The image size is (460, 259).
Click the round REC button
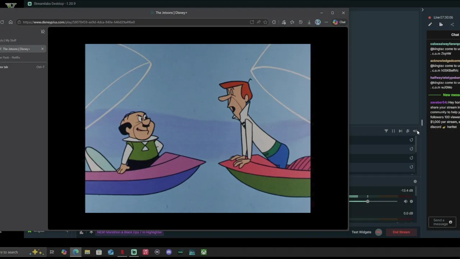pyautogui.click(x=378, y=232)
